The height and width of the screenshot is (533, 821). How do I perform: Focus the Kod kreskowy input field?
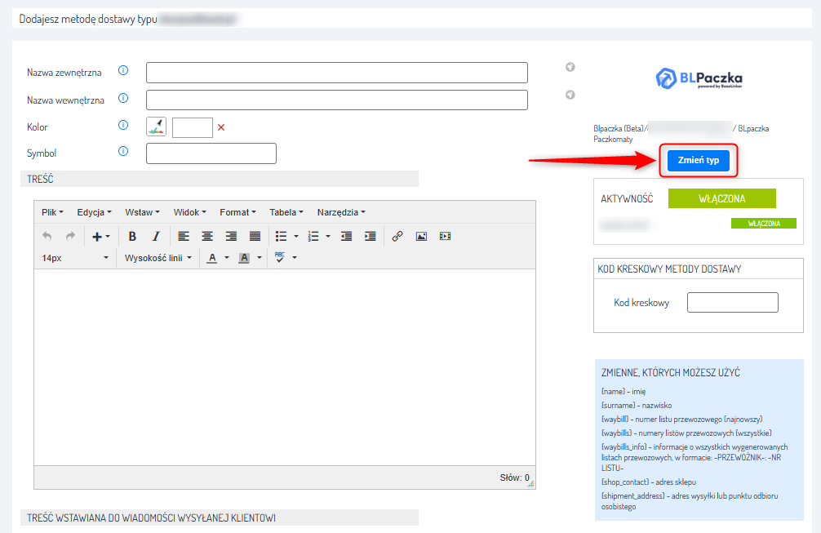coord(732,303)
